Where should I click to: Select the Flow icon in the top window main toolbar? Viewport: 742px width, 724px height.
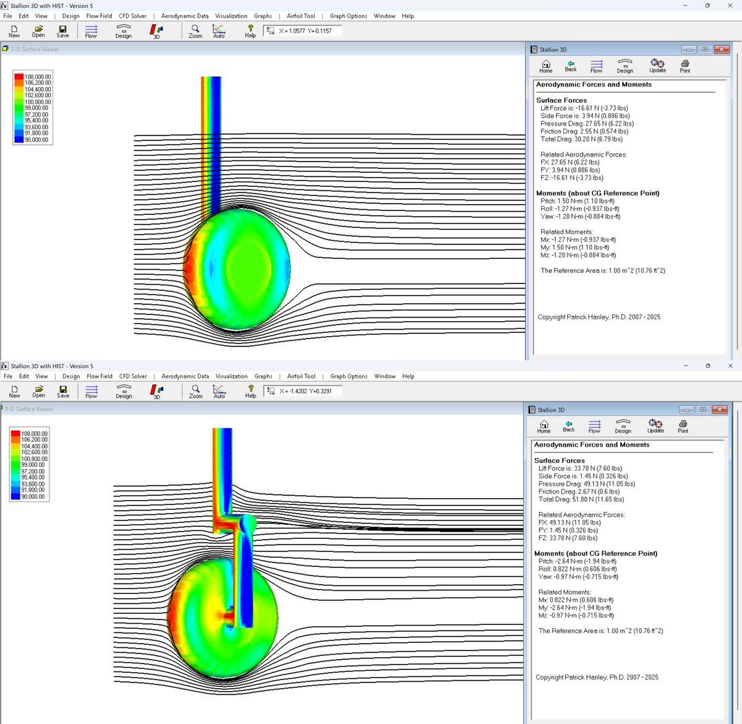[91, 31]
